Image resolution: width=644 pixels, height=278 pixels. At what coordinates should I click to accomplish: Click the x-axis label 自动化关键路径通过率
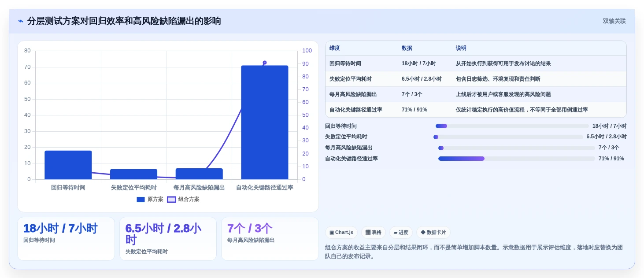[265, 187]
